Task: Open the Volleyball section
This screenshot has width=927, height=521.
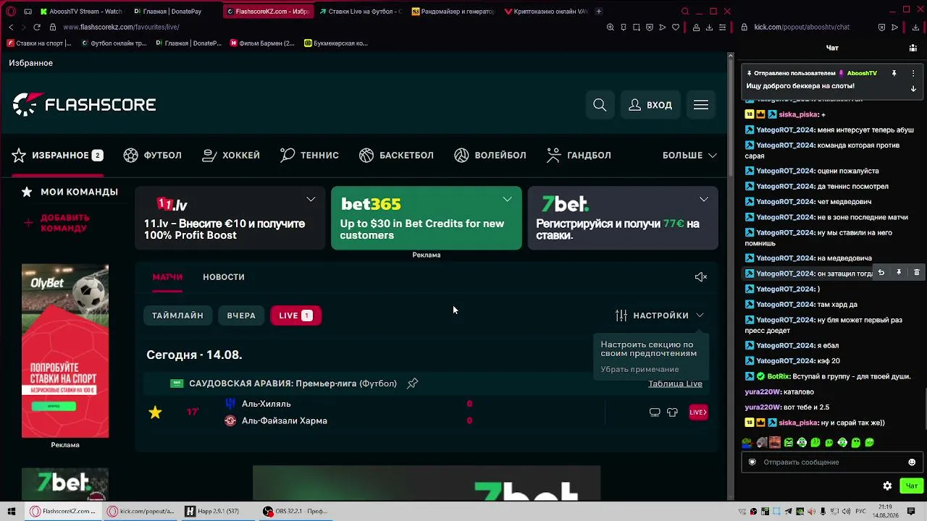Action: (490, 156)
